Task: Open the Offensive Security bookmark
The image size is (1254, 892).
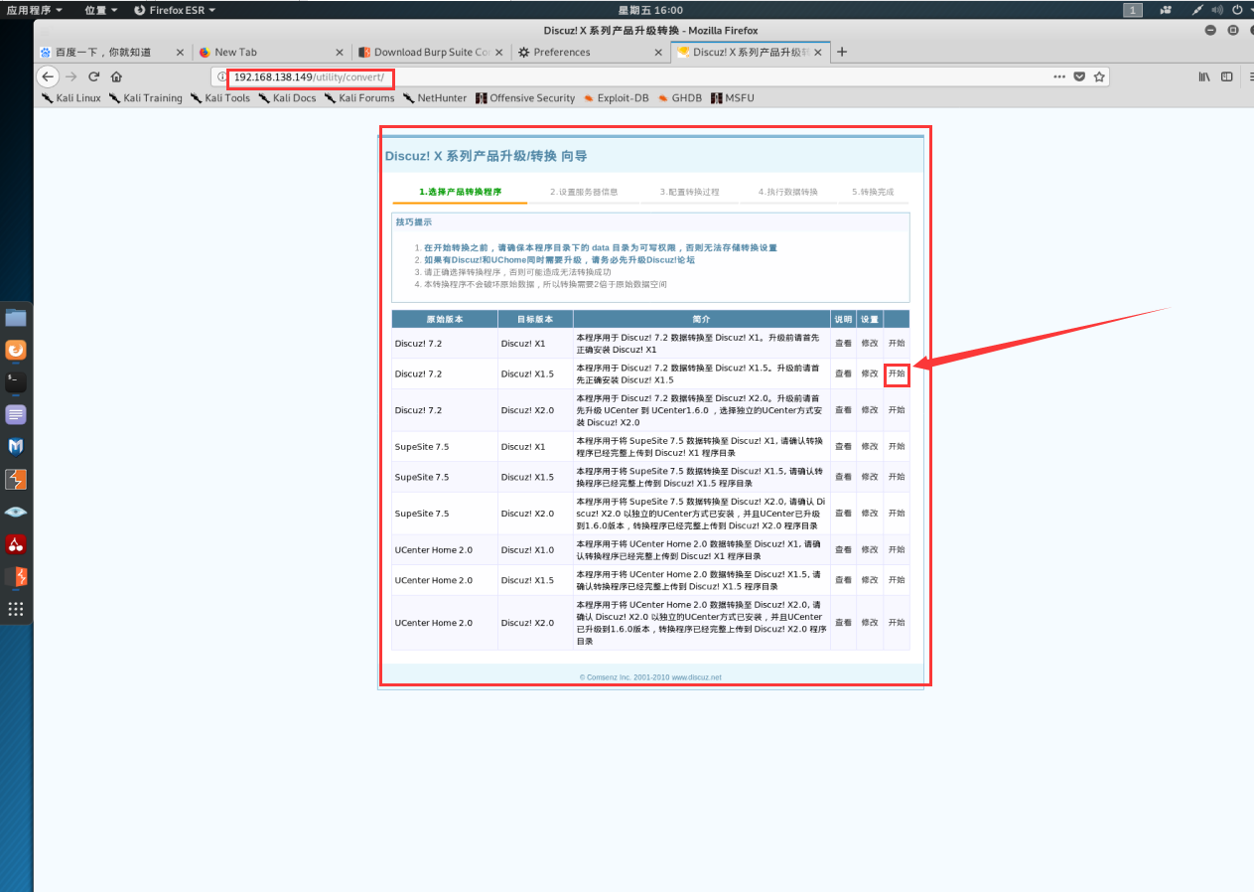Action: (x=525, y=98)
